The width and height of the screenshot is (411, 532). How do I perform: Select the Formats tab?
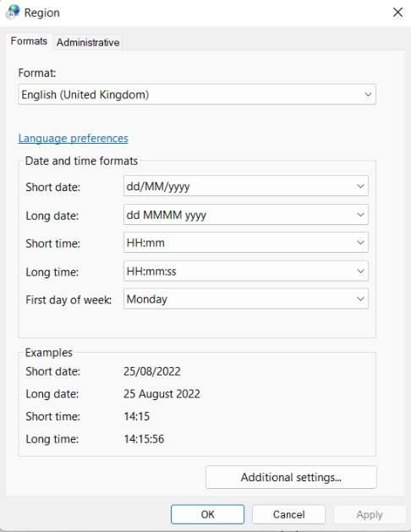(x=29, y=41)
